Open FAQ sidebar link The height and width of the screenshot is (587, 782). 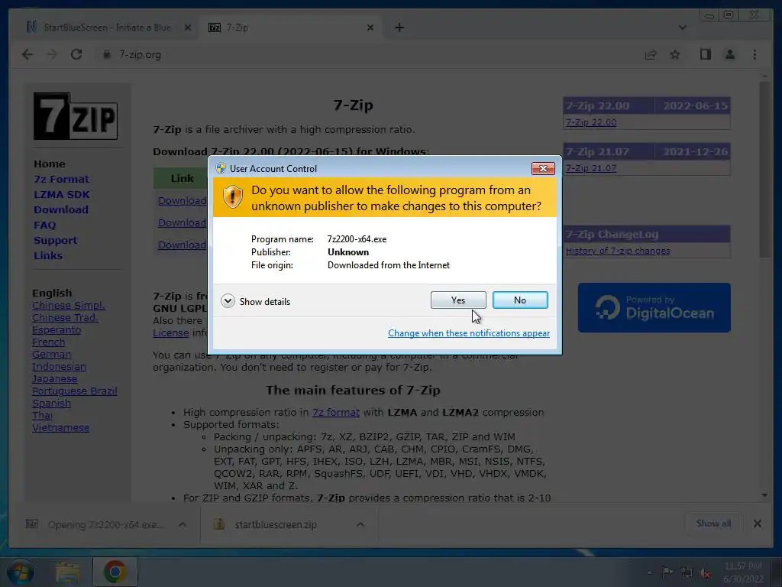pyautogui.click(x=44, y=225)
